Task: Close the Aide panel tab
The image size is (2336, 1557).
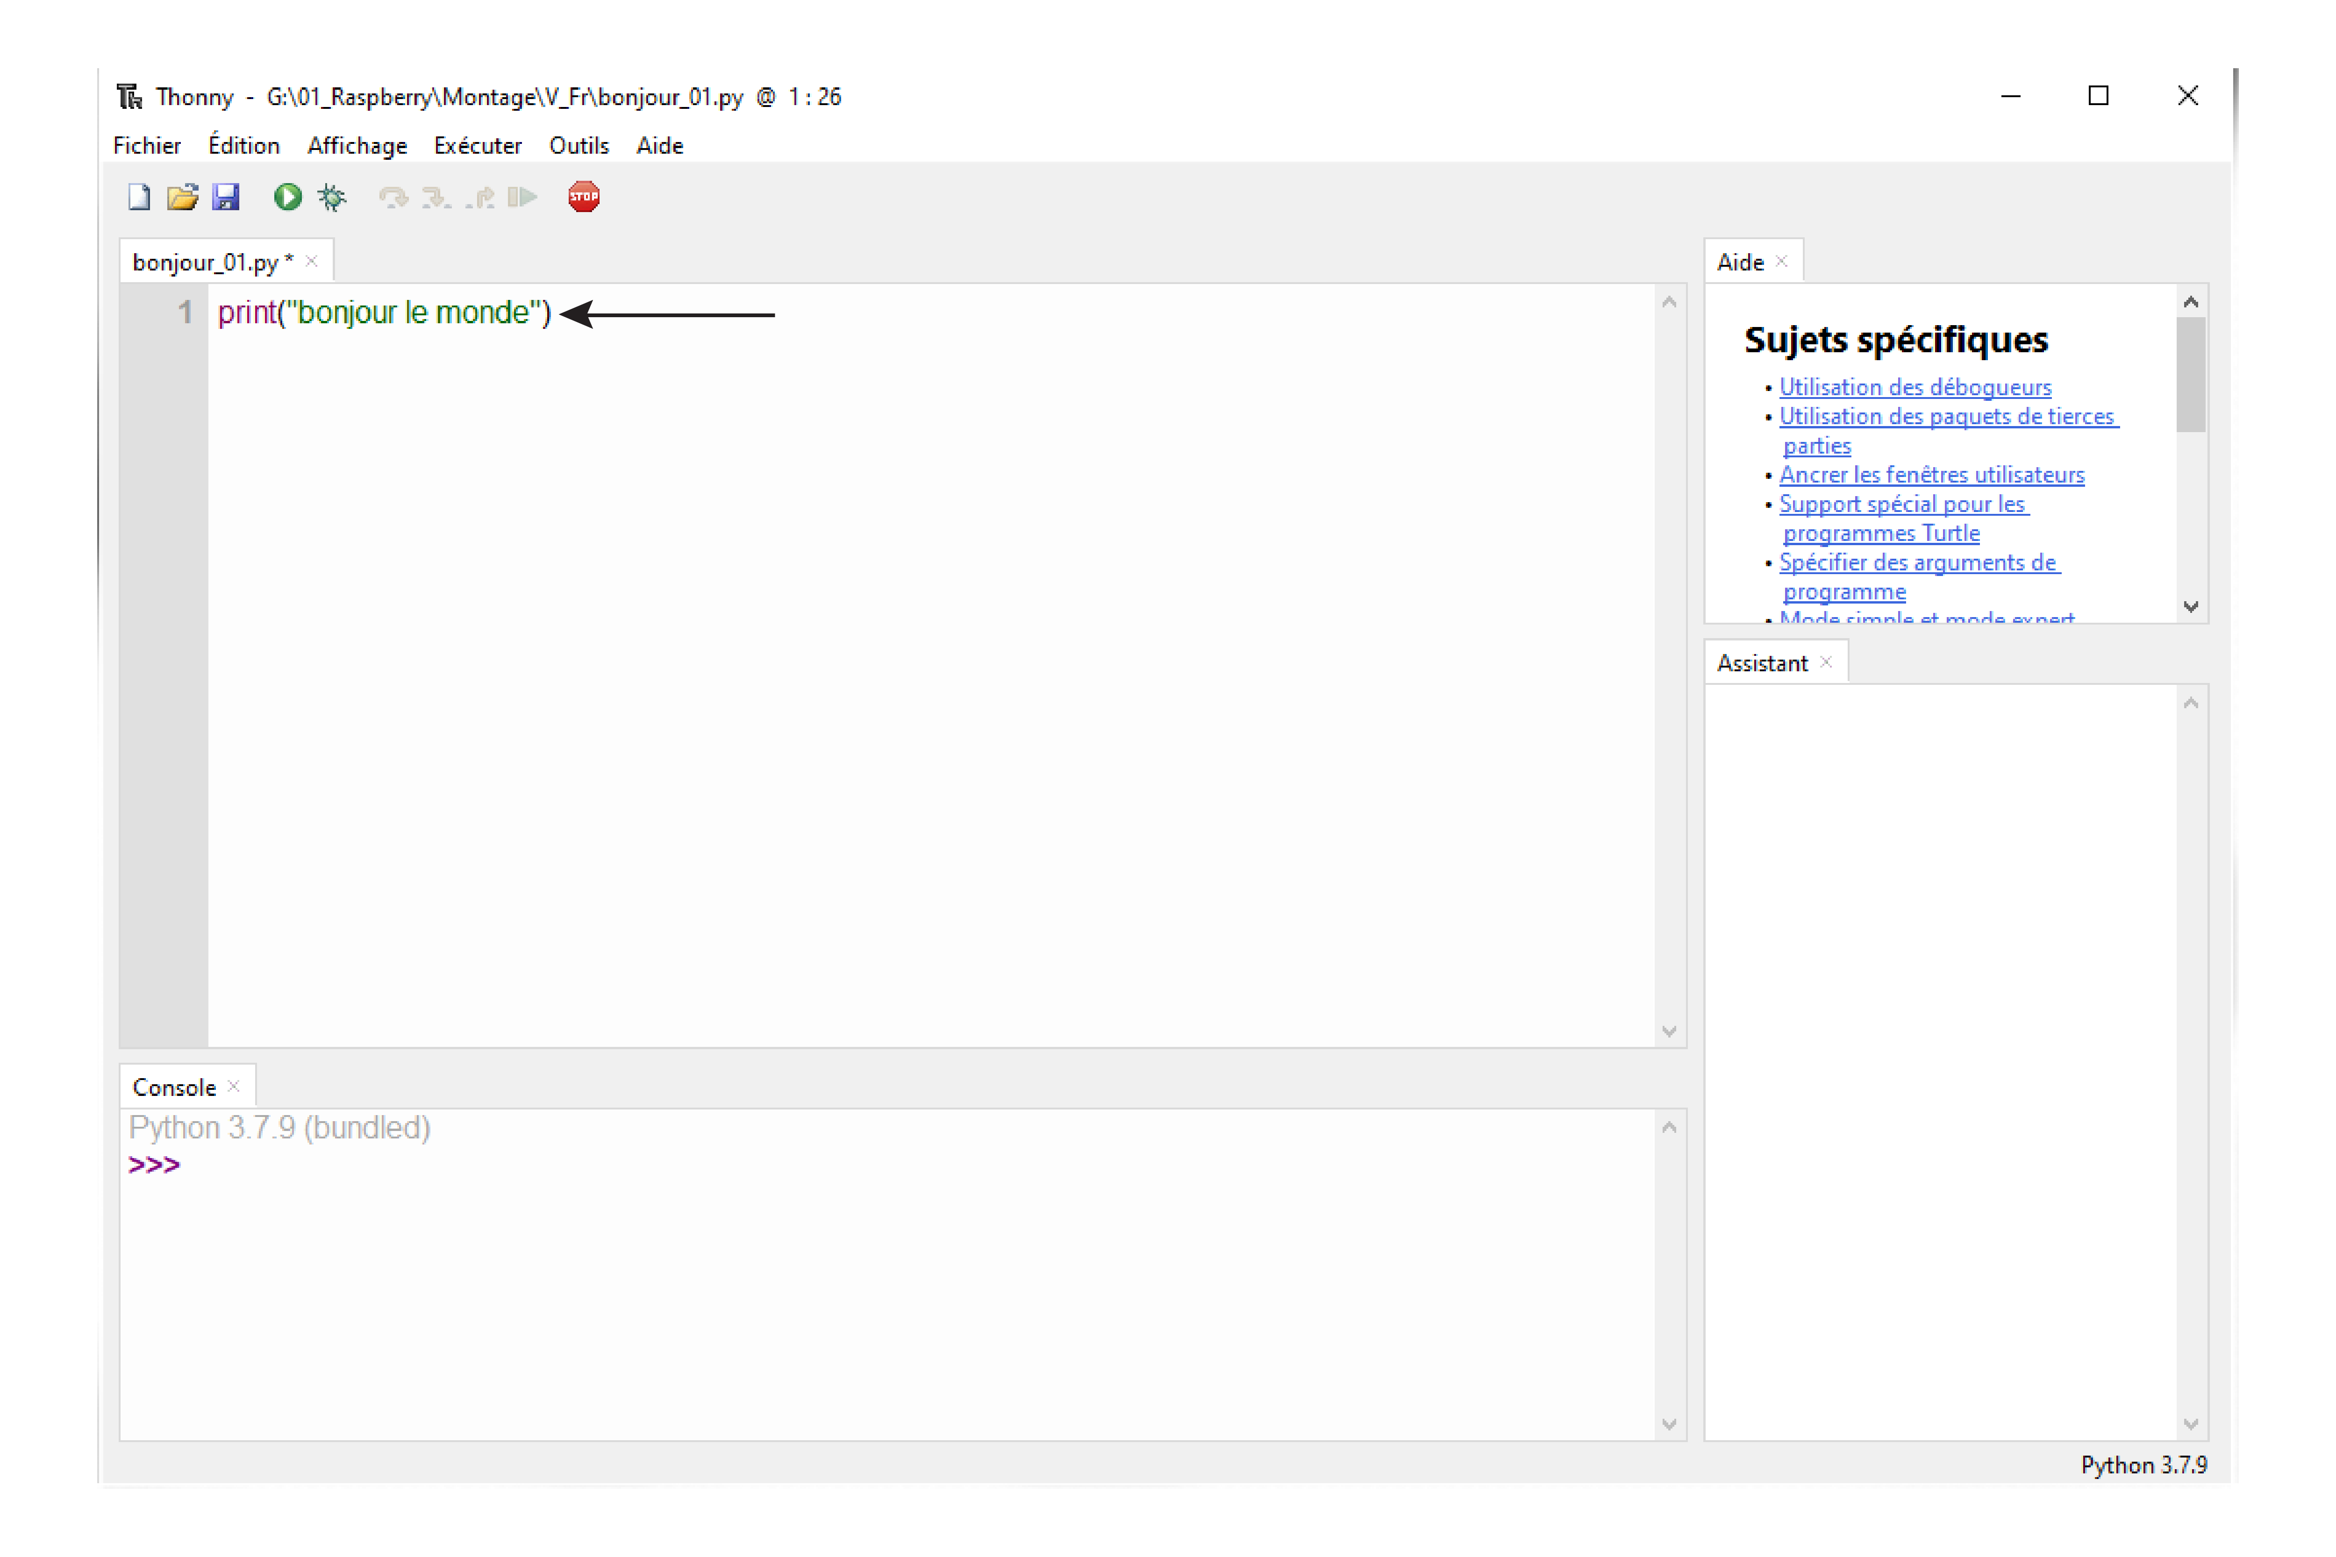Action: [x=1782, y=261]
